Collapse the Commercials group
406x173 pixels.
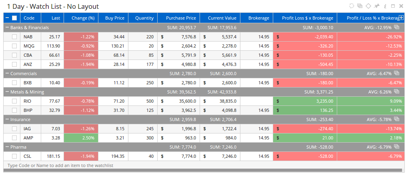(7, 74)
